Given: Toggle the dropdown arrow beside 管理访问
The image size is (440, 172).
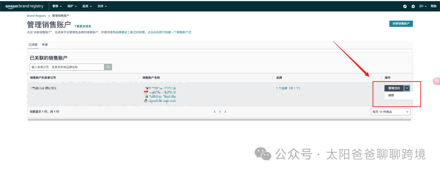Looking at the screenshot, I should [407, 88].
